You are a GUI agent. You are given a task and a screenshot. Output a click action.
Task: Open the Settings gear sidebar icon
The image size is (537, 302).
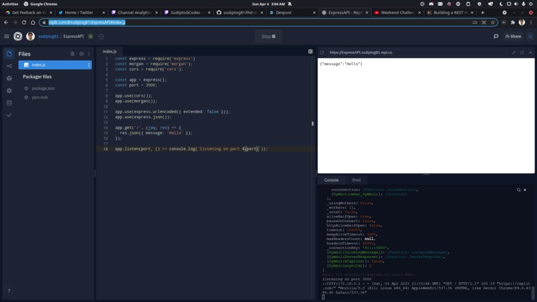pyautogui.click(x=9, y=91)
